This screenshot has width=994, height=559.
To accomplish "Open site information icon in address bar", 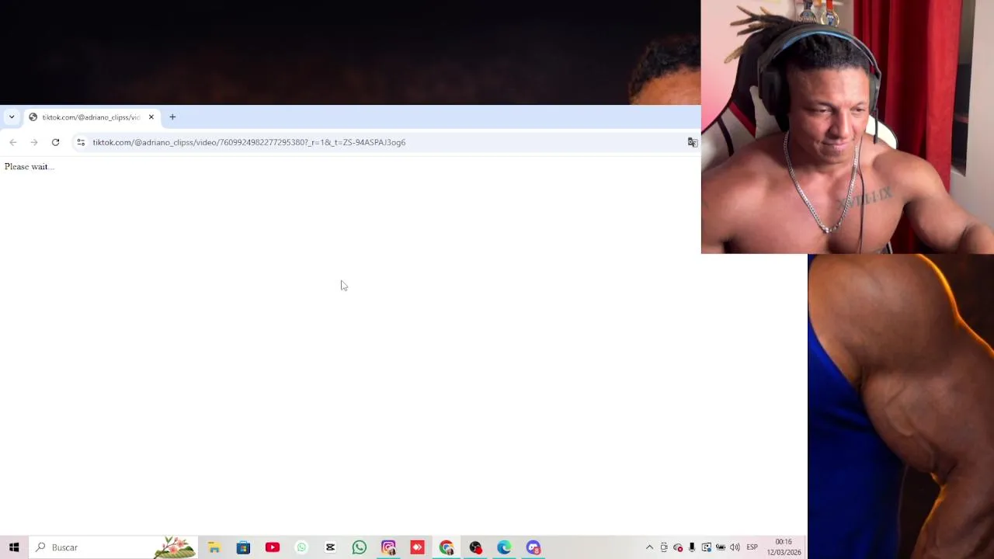I will point(81,142).
